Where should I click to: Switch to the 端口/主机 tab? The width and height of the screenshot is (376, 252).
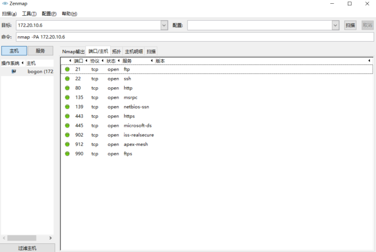98,51
